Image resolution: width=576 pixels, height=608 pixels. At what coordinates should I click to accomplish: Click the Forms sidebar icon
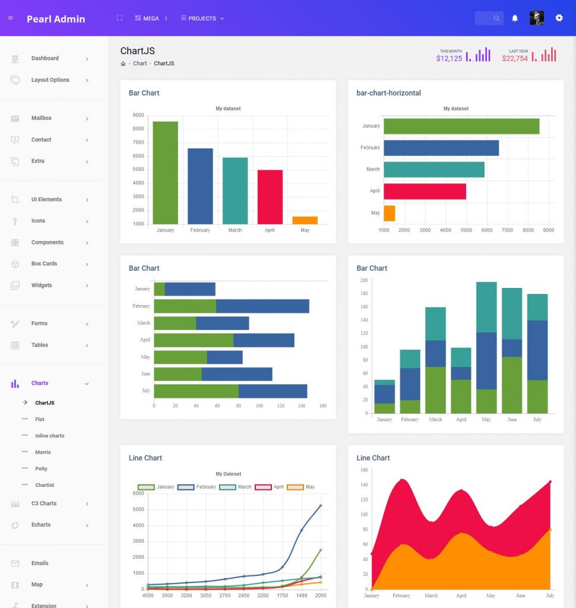15,323
